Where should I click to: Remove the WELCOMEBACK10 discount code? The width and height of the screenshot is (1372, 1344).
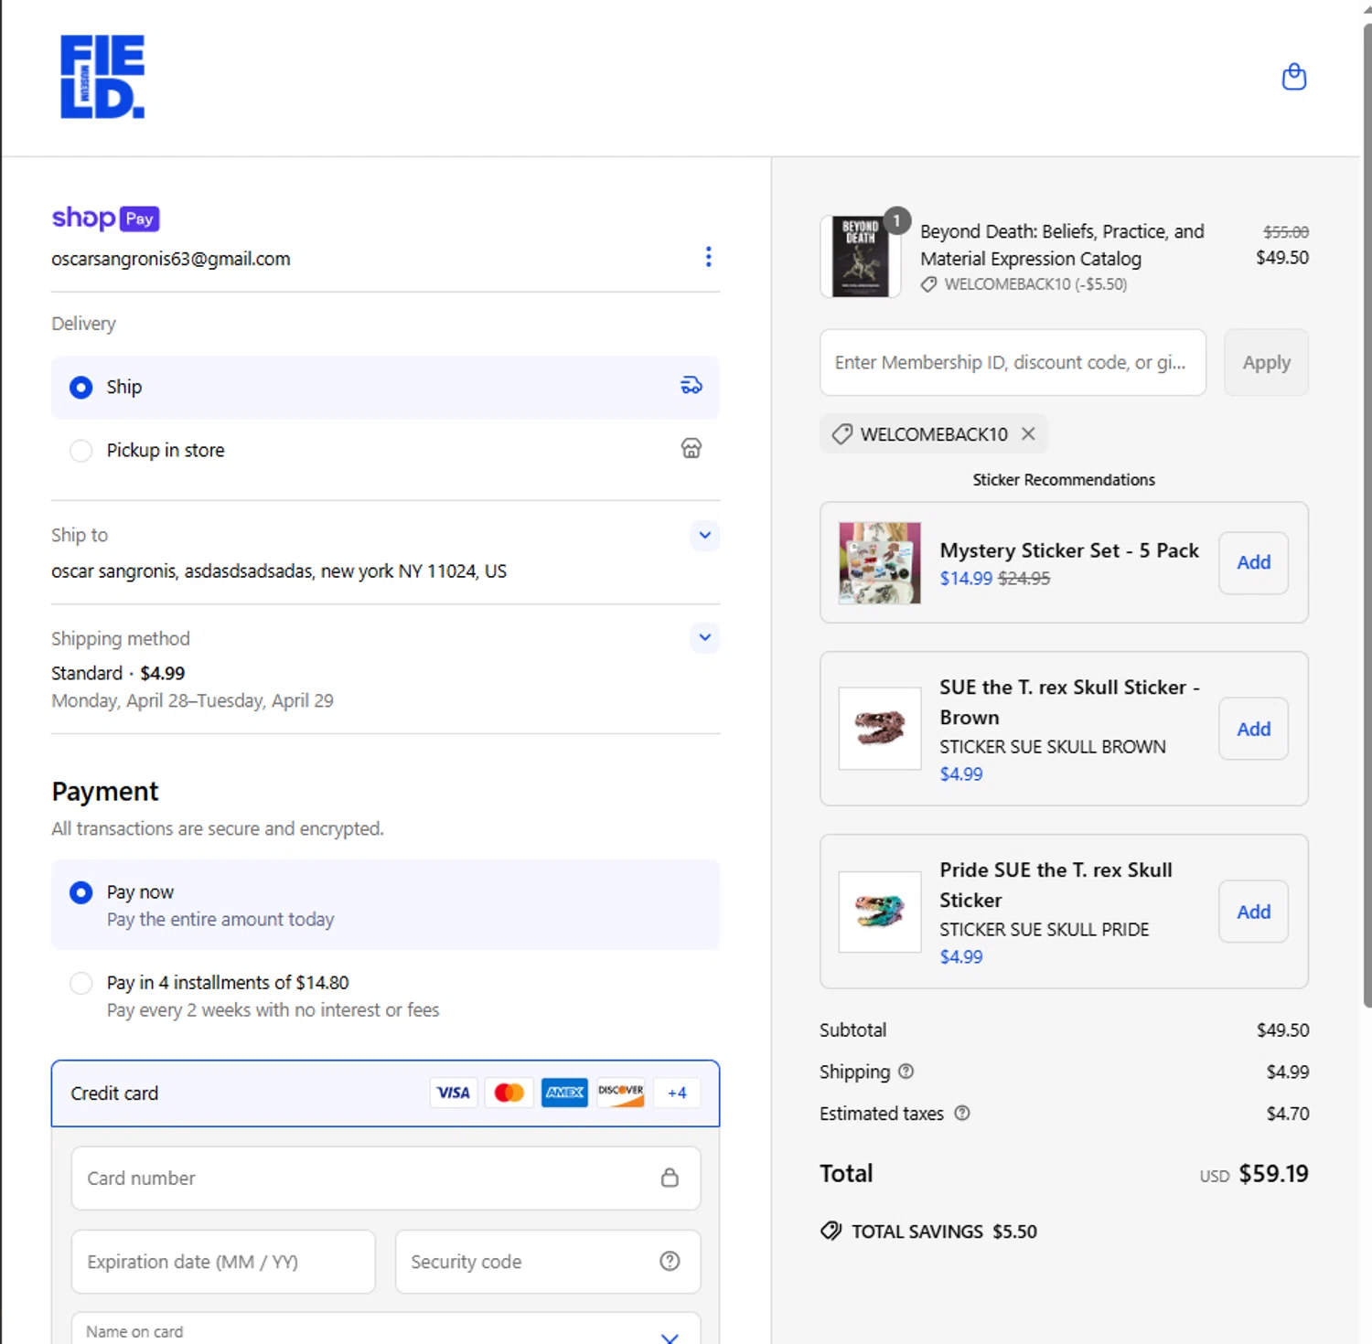(x=1028, y=433)
